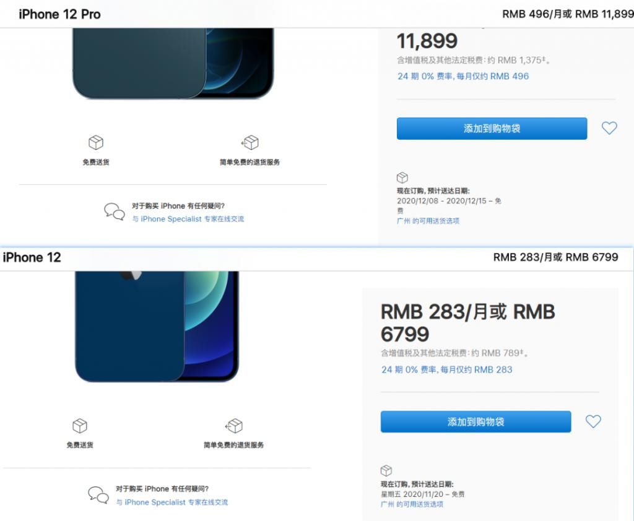Click free delivery box icon under iPhone 12 Pro
The height and width of the screenshot is (521, 634).
click(96, 143)
